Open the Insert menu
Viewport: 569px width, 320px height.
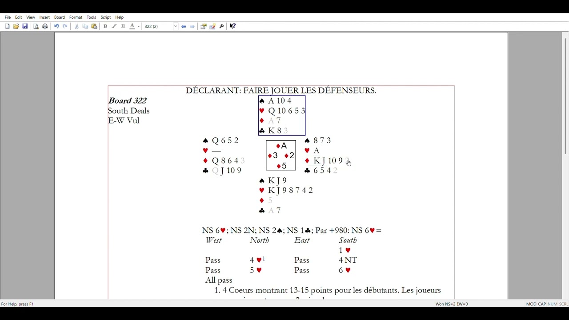click(x=44, y=17)
